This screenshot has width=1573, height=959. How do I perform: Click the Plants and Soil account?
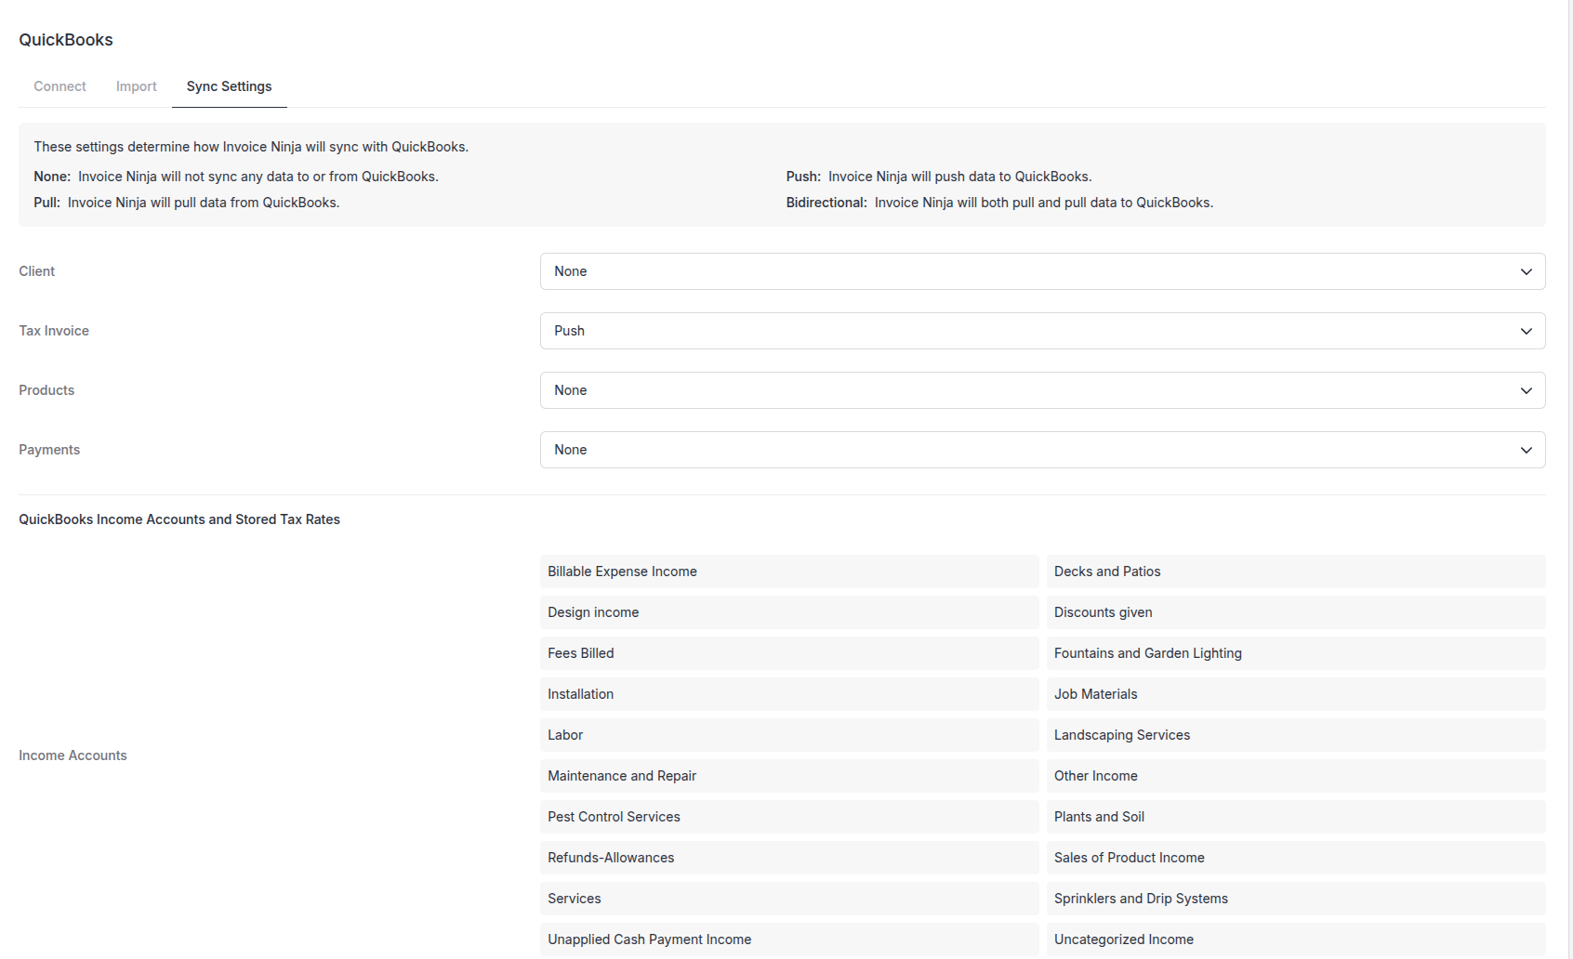click(1296, 817)
